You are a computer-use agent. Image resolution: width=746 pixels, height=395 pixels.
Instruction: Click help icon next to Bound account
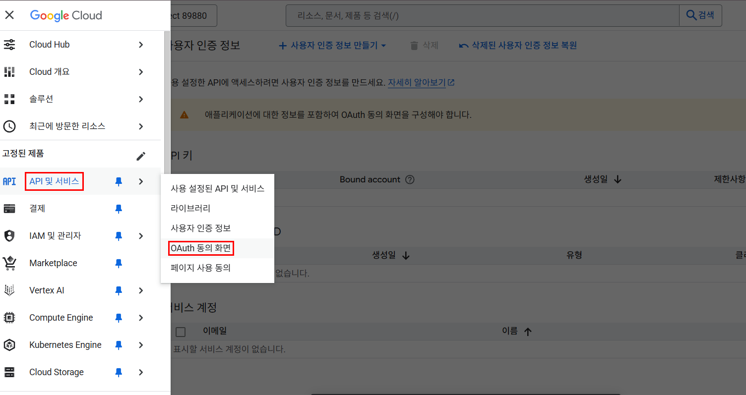point(410,180)
